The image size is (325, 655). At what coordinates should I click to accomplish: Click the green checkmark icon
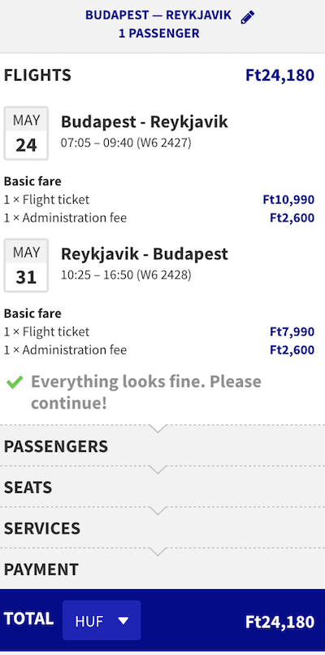click(x=15, y=382)
